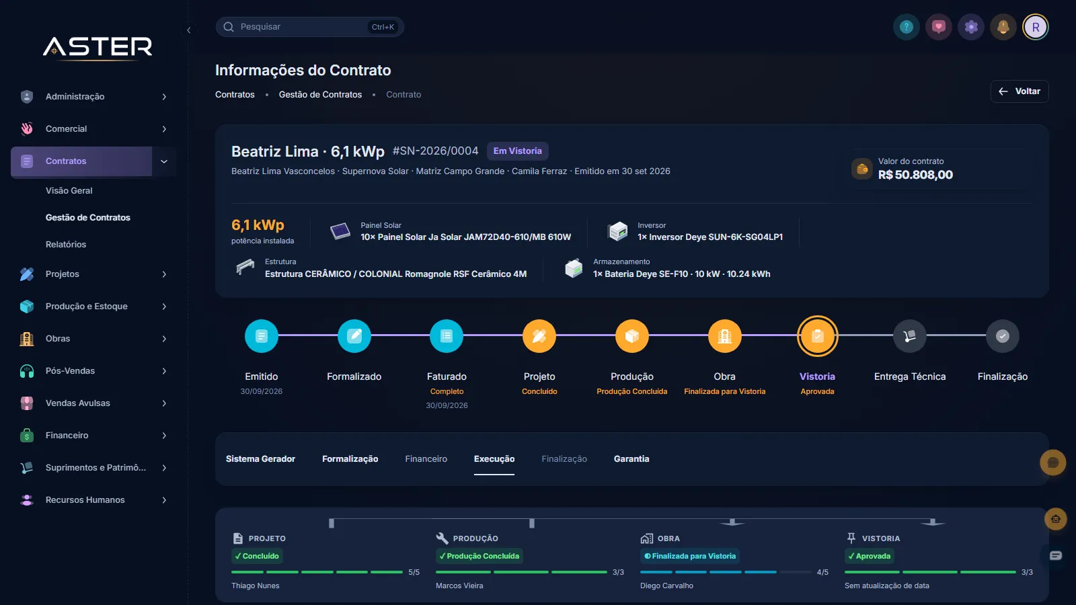Viewport: 1076px width, 605px height.
Task: Open the floating chat bubble button
Action: [1053, 462]
